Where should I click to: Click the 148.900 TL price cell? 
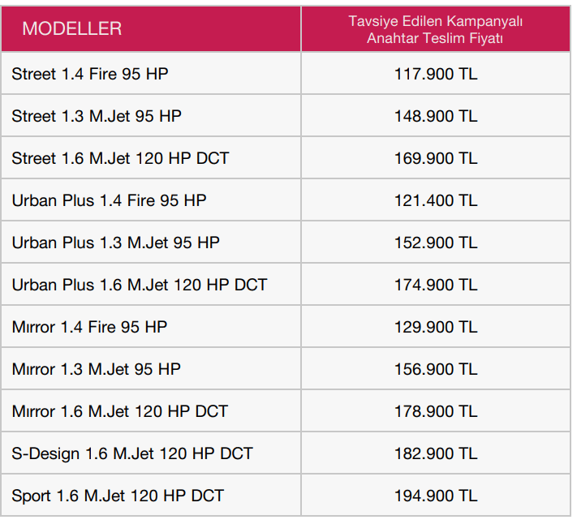pos(436,116)
